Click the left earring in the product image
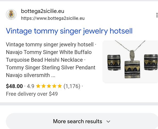Screen dimensions: 158x129 pyautogui.click(x=114, y=62)
